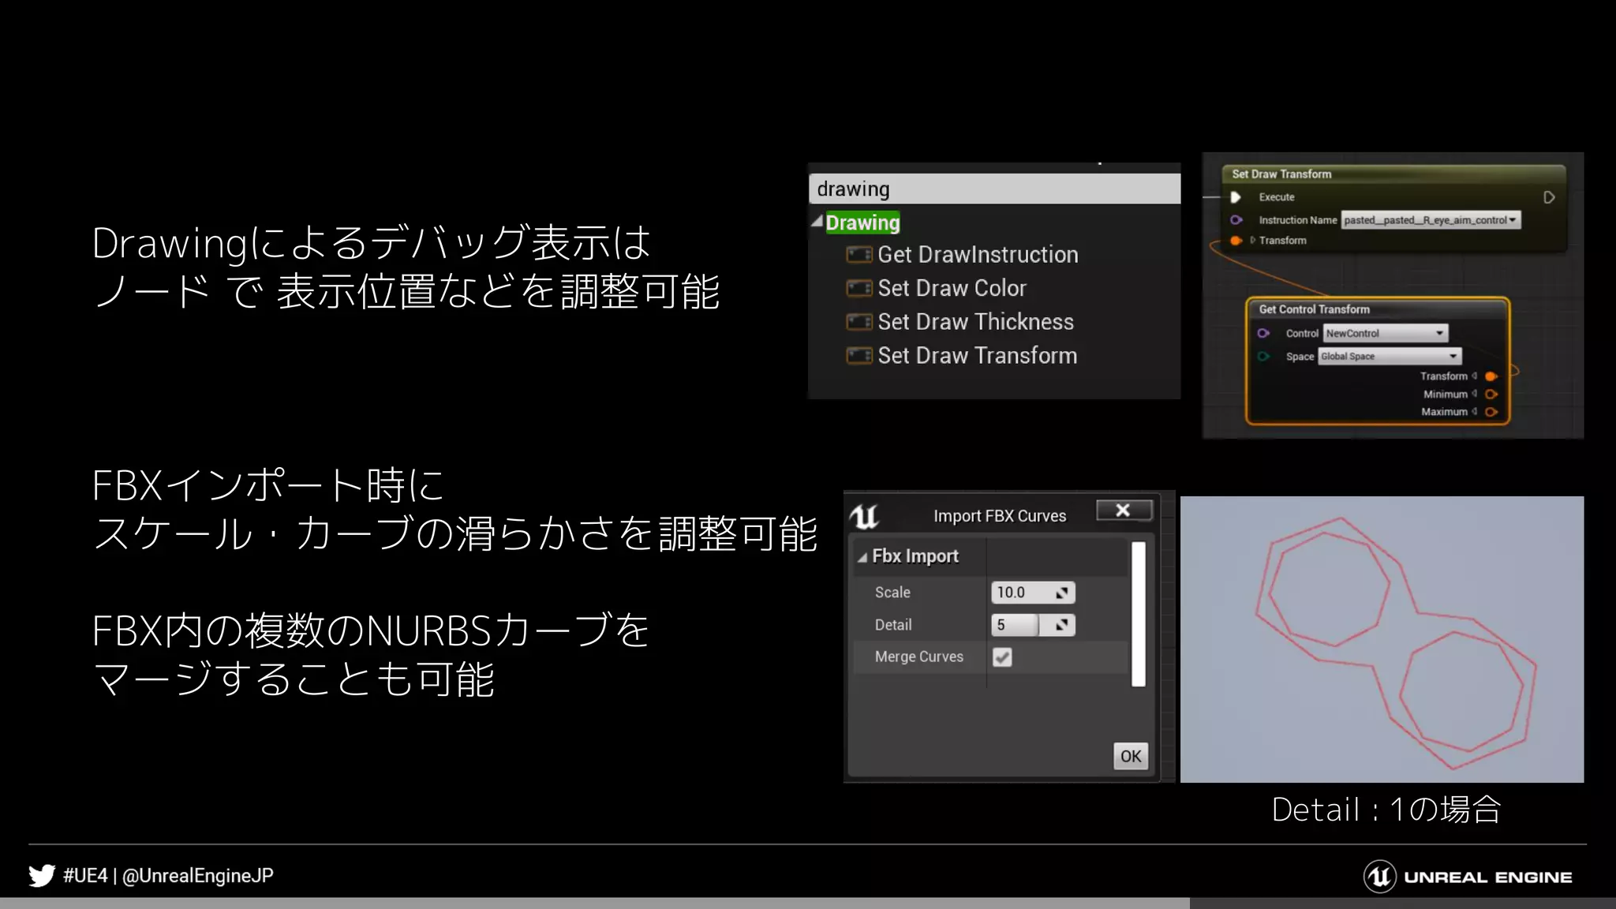The image size is (1616, 909).
Task: Select Get DrawInstruction from the node list
Action: [x=978, y=255]
